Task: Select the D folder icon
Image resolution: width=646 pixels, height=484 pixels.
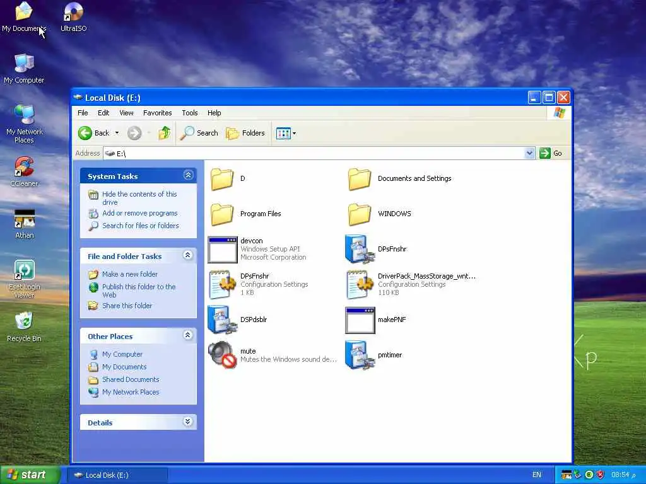Action: (222, 178)
